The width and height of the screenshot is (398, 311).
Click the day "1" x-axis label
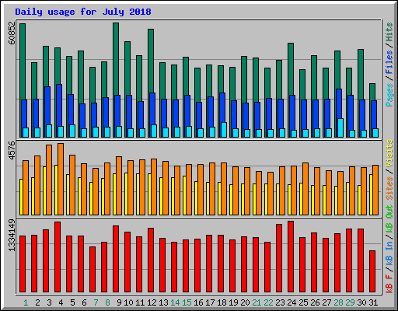(x=26, y=302)
